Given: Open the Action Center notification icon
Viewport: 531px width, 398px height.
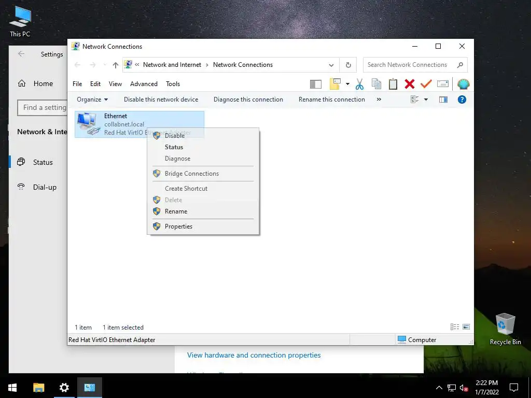Looking at the screenshot, I should [514, 388].
